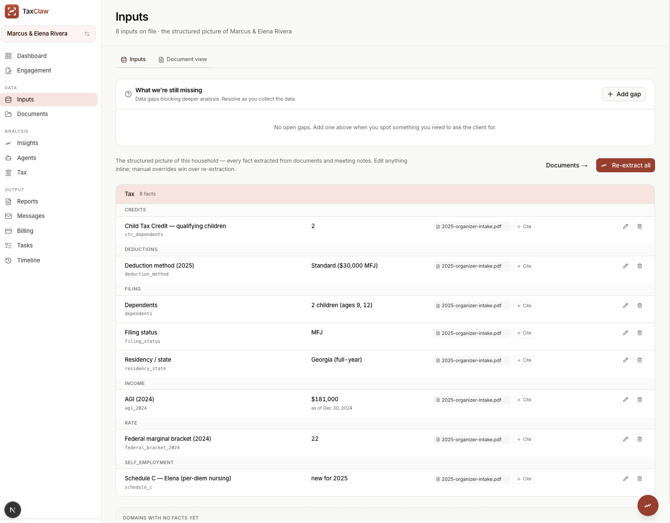Open source PDF for Child Tax Credit
Viewport: 670px width, 523px height.
(471, 227)
